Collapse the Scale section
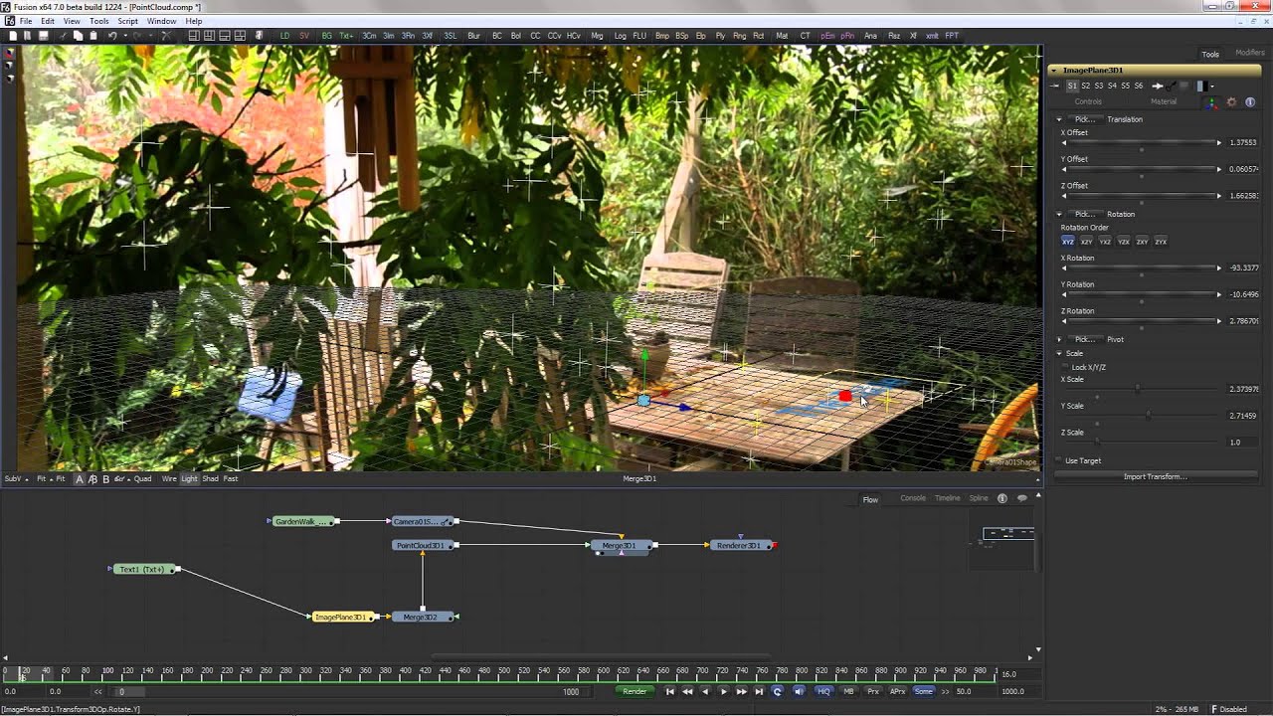Viewport: 1273px width, 716px height. [x=1059, y=353]
